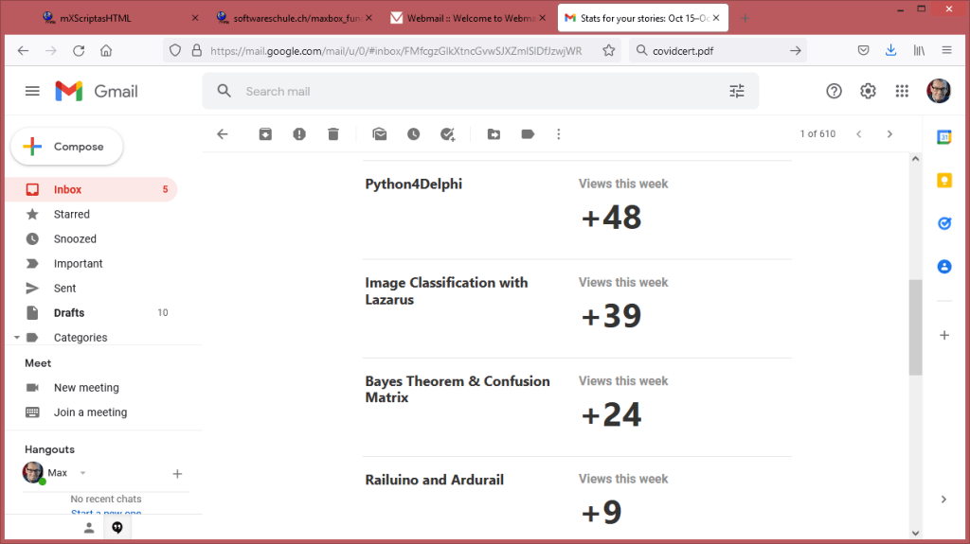Start a New meeting
The width and height of the screenshot is (970, 544).
click(86, 388)
